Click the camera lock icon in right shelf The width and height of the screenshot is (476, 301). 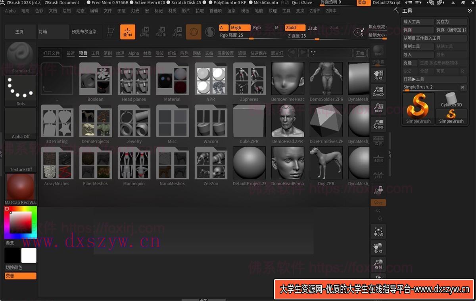coord(378,190)
